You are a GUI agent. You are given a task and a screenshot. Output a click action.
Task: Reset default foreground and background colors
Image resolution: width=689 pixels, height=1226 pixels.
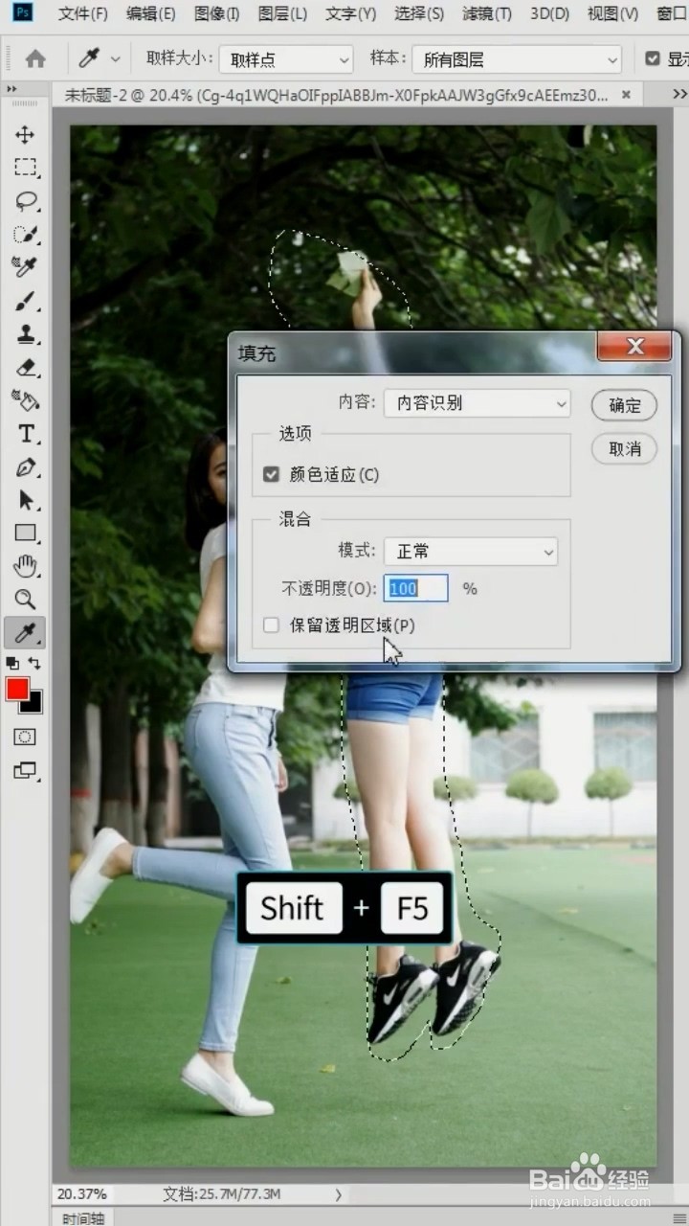[x=12, y=663]
